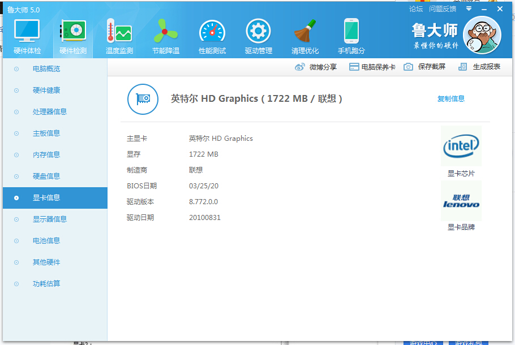Open 硬件体检 hardware checkup icon
515x345 pixels.
tap(27, 31)
